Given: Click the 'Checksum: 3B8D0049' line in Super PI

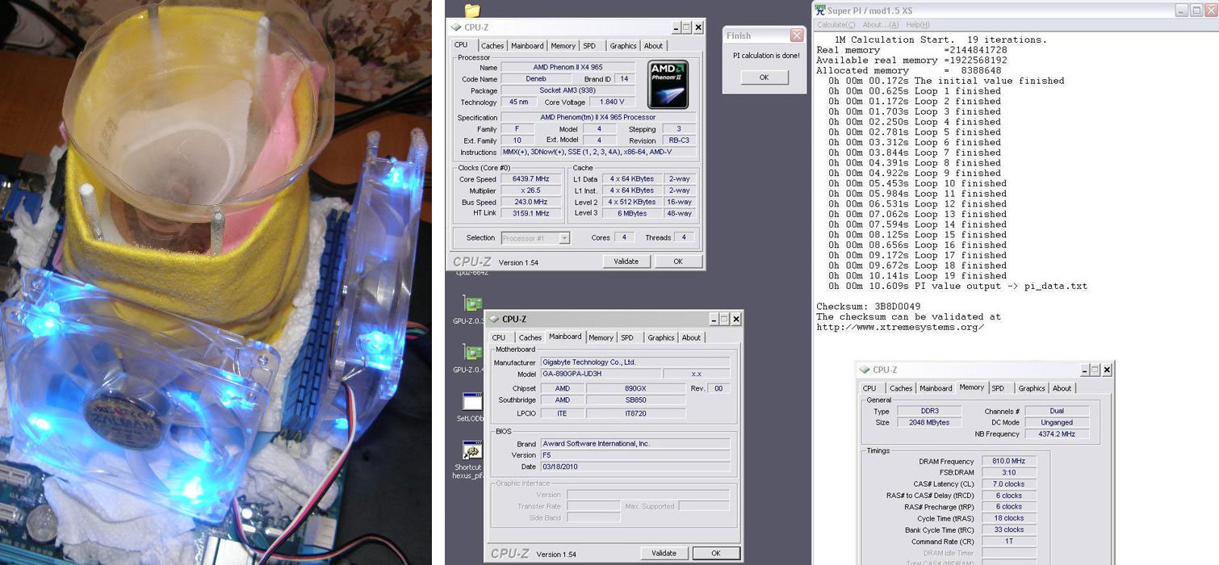Looking at the screenshot, I should coord(869,307).
